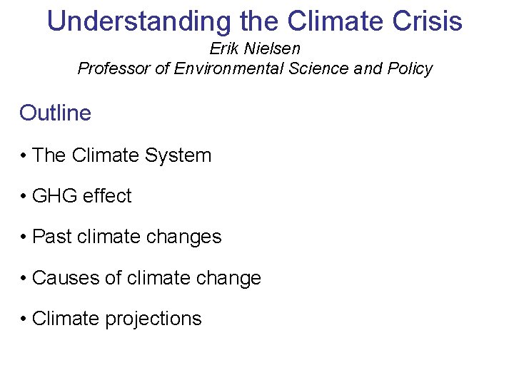Viewport: 514px width, 385px height.
Task: Select the author name Erik Nielsen
Action: point(255,50)
